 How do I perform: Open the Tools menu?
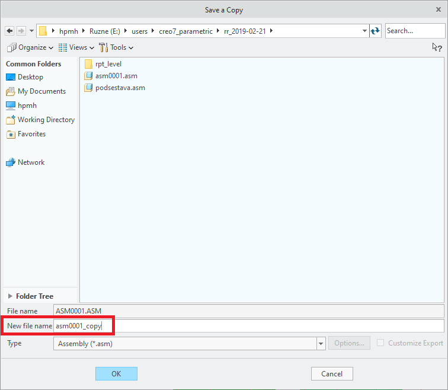click(116, 47)
